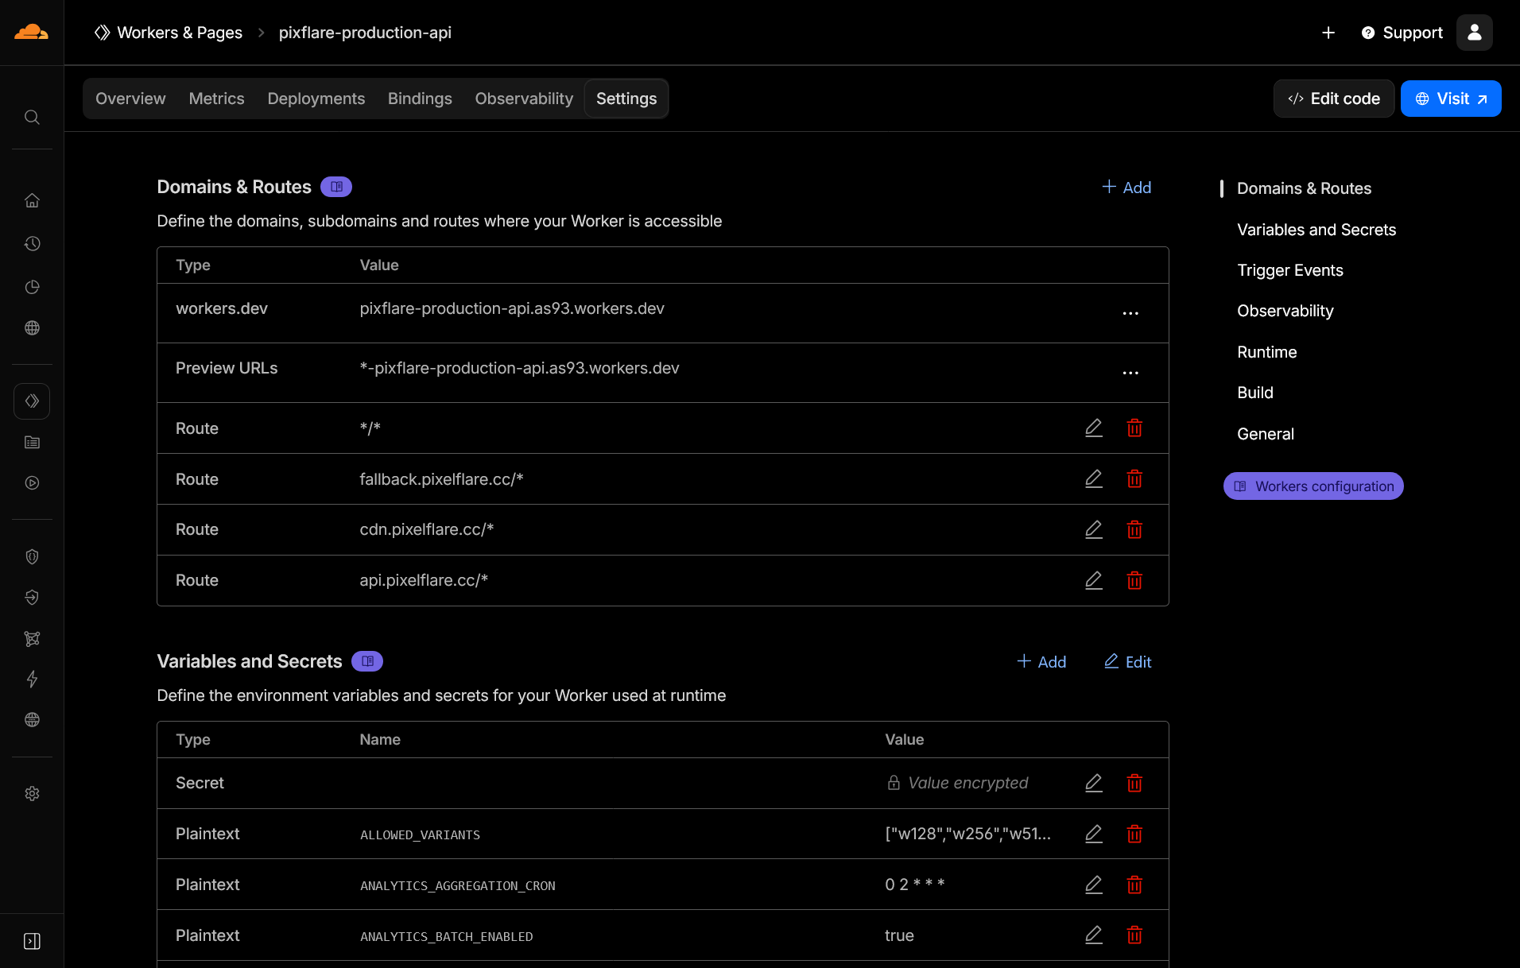This screenshot has height=968, width=1520.
Task: Open the Observability tab
Action: pos(524,99)
